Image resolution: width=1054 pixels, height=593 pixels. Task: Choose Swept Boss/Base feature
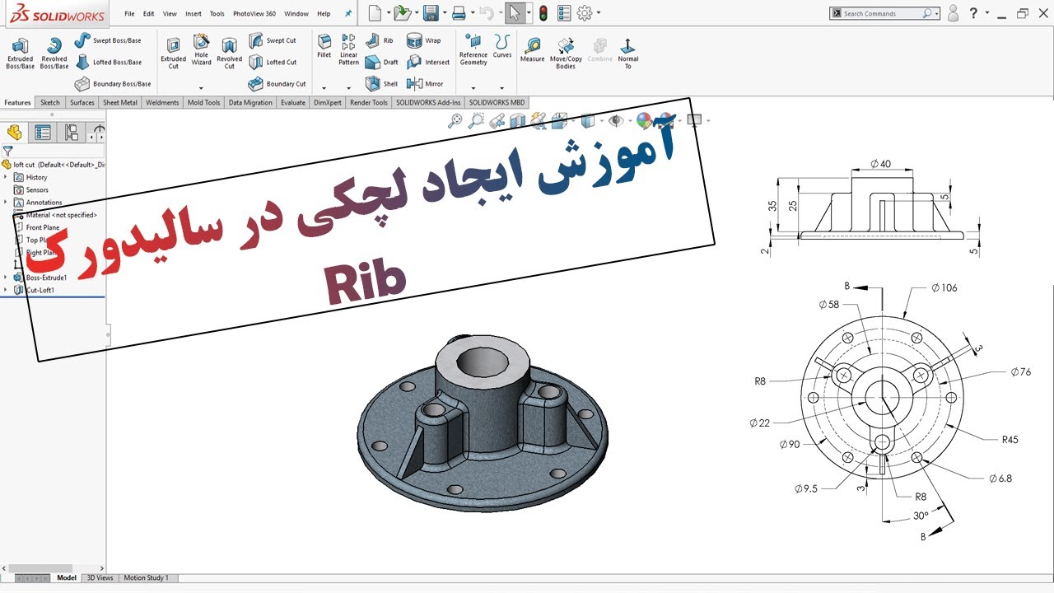coord(108,40)
